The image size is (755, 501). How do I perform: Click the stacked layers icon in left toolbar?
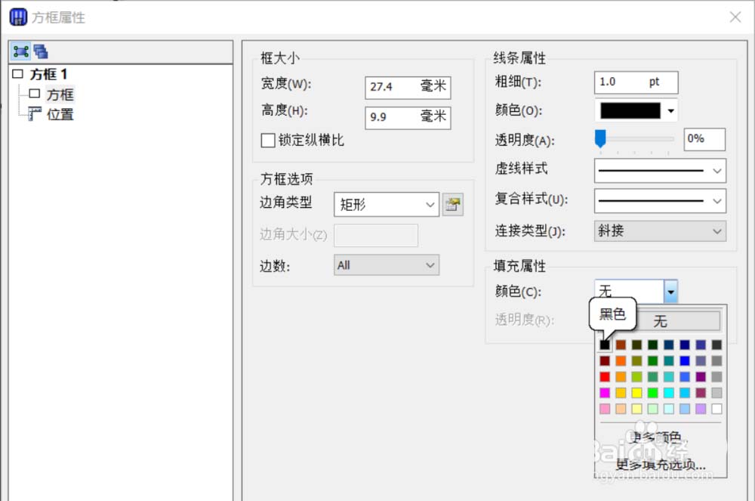(x=41, y=51)
